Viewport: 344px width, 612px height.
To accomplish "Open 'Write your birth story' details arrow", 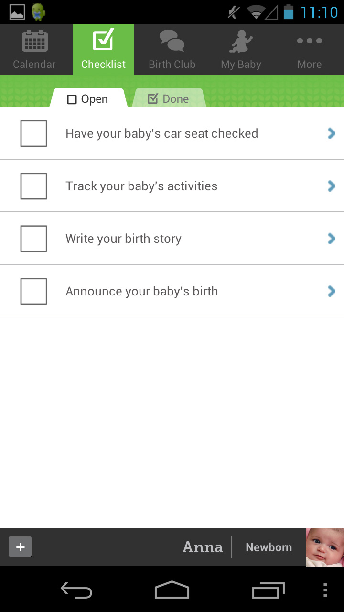I will (x=331, y=239).
